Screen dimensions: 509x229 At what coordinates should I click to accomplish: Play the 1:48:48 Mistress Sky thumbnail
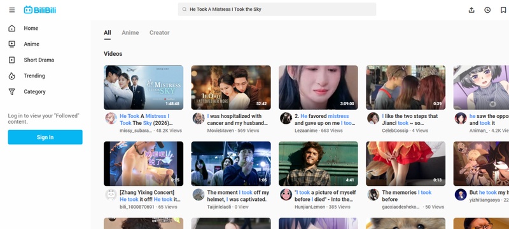coord(144,88)
